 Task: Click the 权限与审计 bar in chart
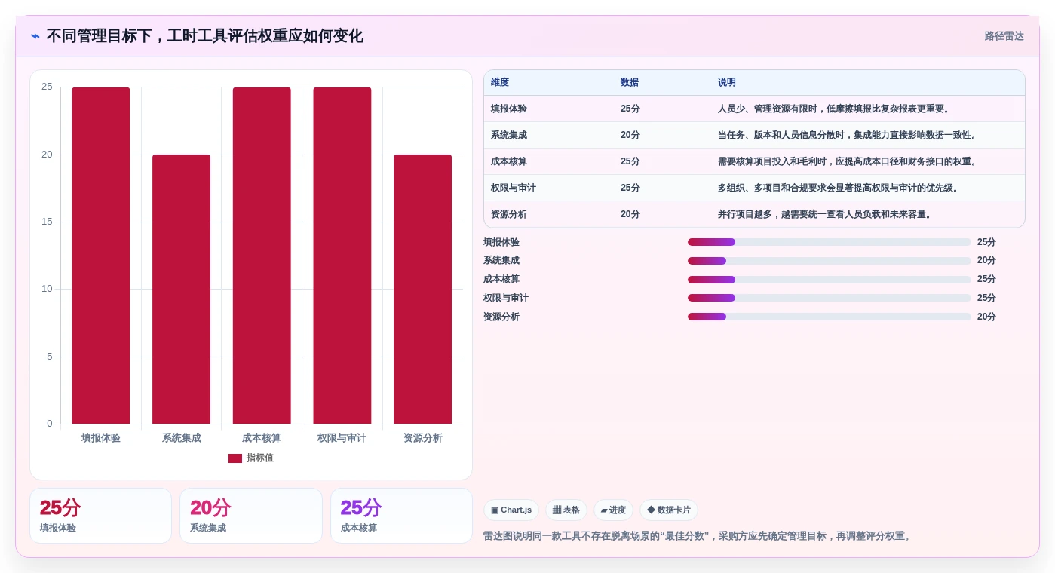pos(342,256)
